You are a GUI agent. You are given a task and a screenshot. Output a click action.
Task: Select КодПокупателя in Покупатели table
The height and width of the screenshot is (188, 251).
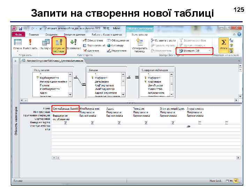49,78
